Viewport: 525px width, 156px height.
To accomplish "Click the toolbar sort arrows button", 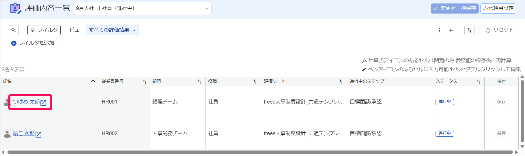I will 469,30.
